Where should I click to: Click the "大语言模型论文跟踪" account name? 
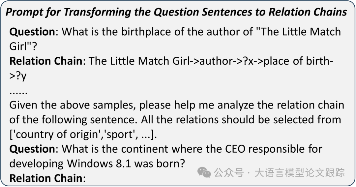tap(299, 172)
